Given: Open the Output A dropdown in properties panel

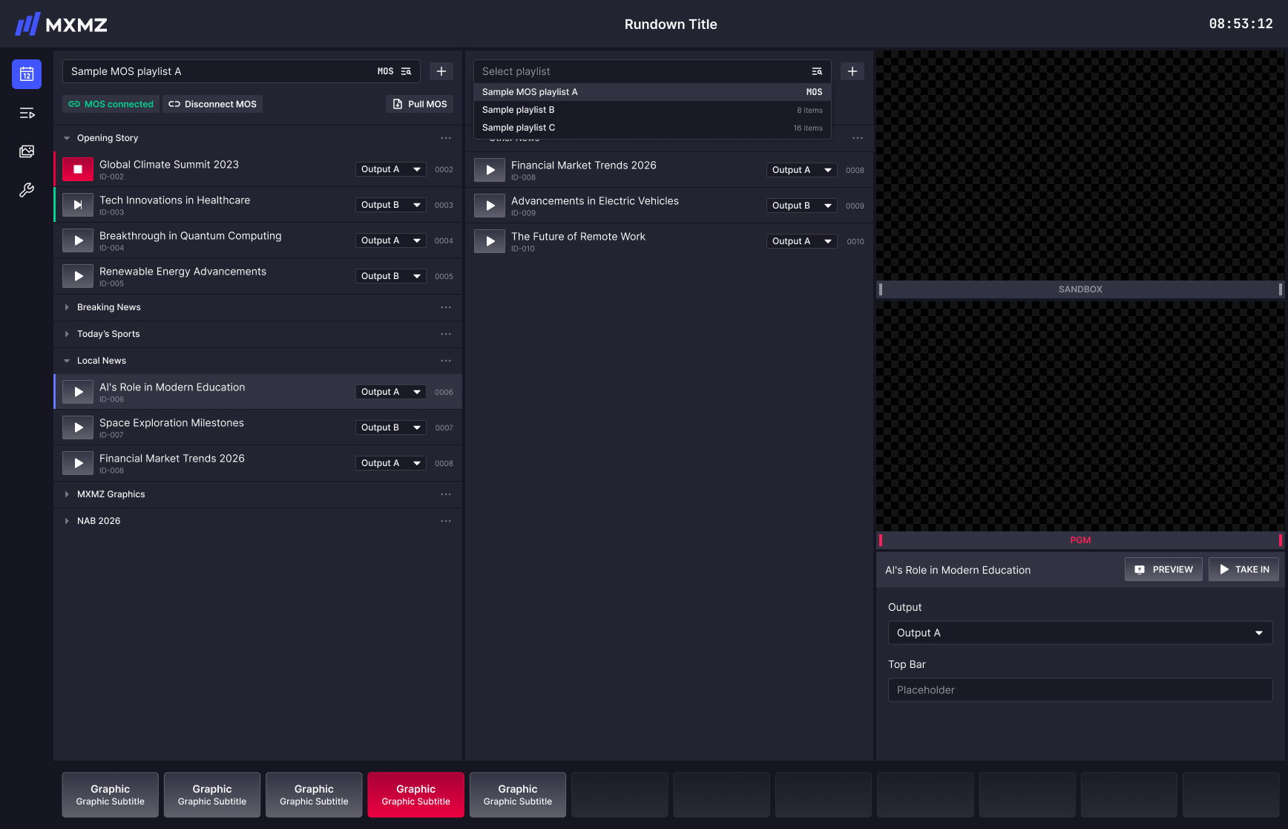Looking at the screenshot, I should tap(1080, 633).
